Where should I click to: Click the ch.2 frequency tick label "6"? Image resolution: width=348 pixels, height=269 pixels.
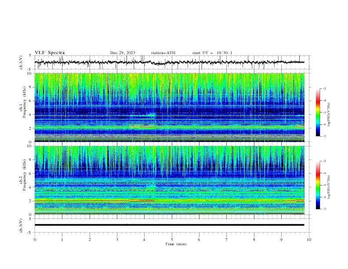31,174
